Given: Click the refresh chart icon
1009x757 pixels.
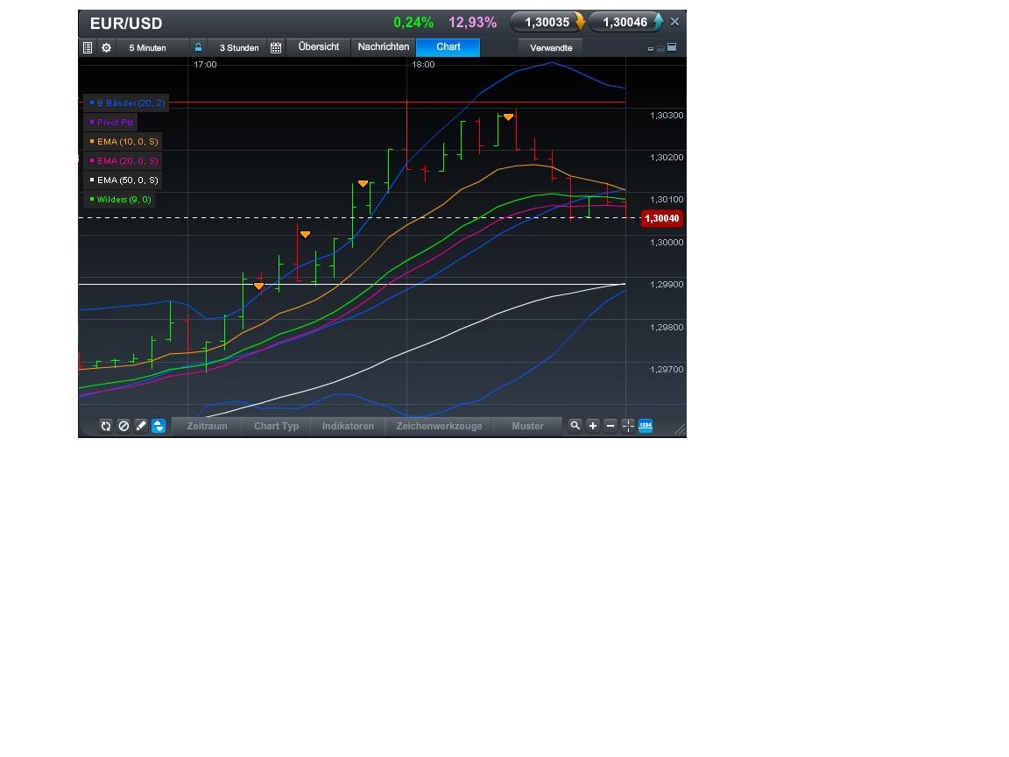Looking at the screenshot, I should [x=106, y=426].
